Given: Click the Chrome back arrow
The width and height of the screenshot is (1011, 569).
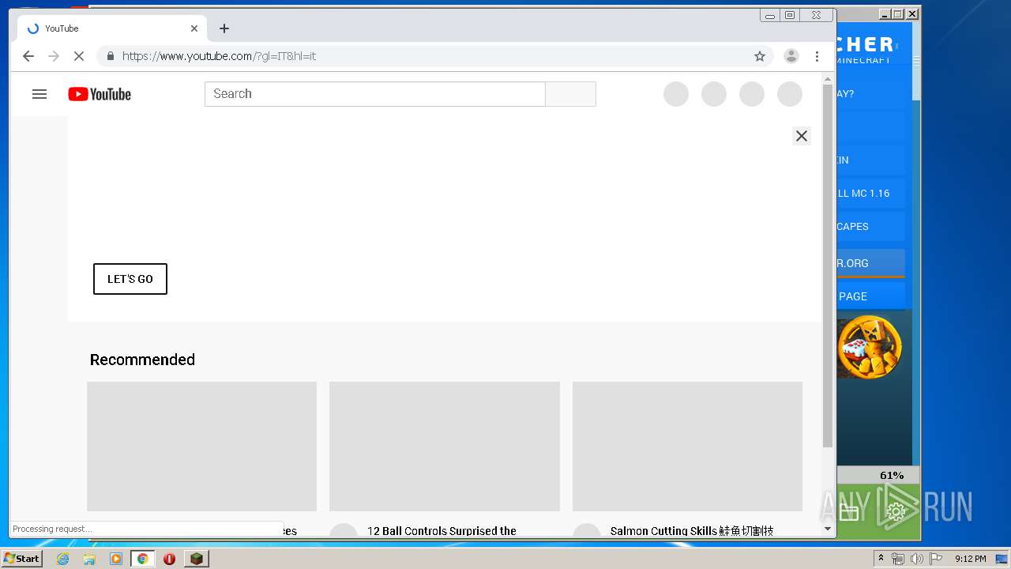Looking at the screenshot, I should click(x=28, y=56).
